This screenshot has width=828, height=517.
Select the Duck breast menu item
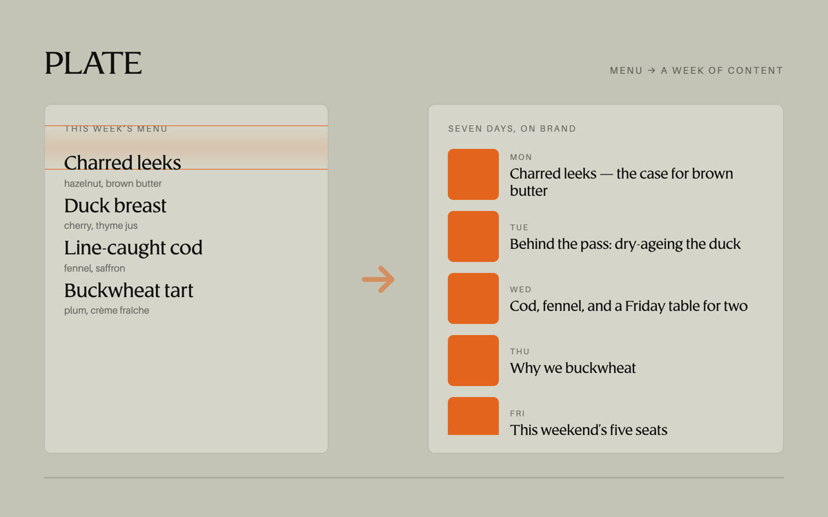pos(115,205)
